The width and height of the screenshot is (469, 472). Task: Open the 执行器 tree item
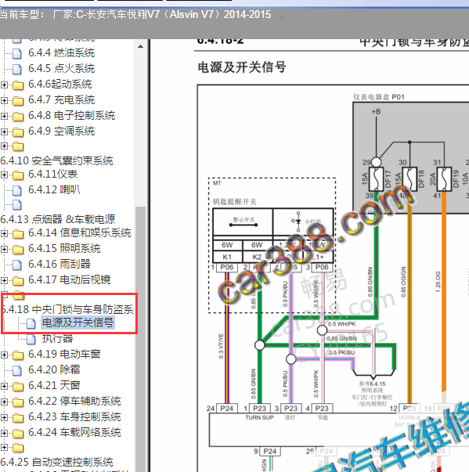tap(57, 339)
